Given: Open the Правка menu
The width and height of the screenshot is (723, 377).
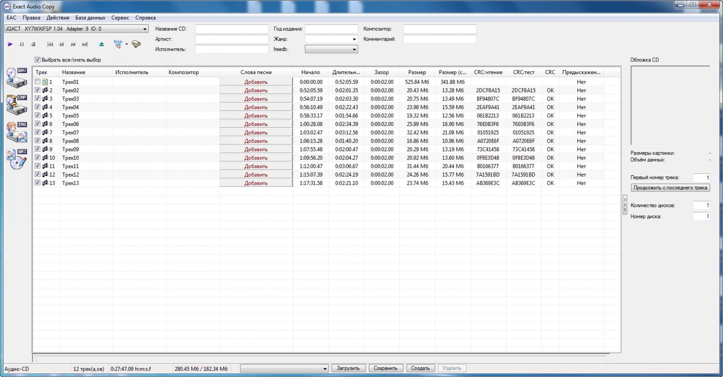Looking at the screenshot, I should click(x=32, y=18).
